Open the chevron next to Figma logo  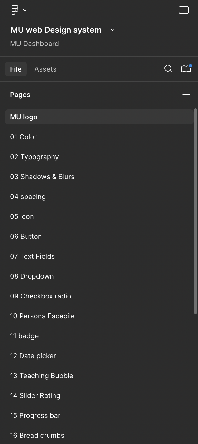(x=25, y=10)
